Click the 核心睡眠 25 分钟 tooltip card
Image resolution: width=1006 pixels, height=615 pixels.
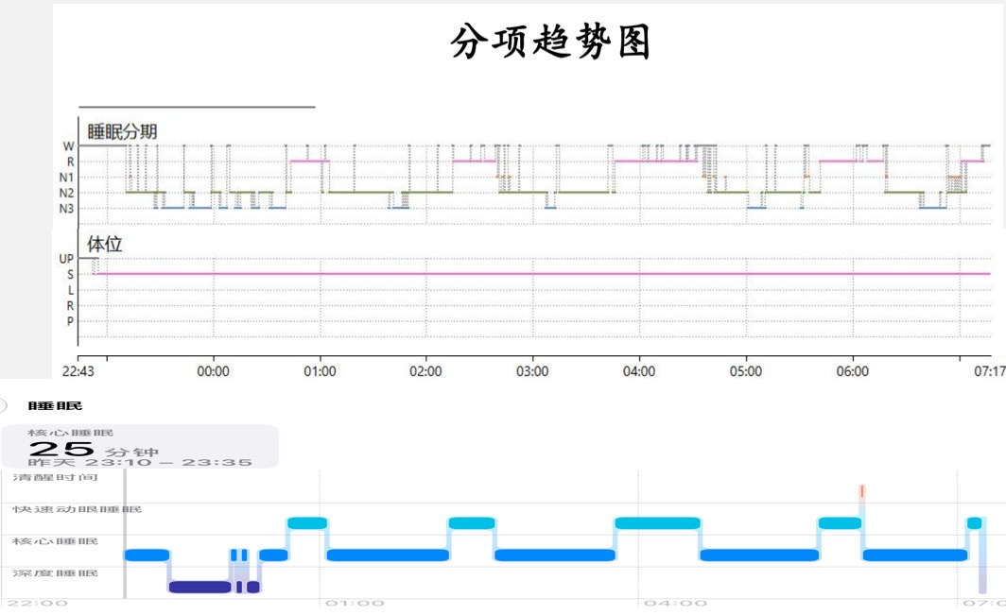click(139, 446)
